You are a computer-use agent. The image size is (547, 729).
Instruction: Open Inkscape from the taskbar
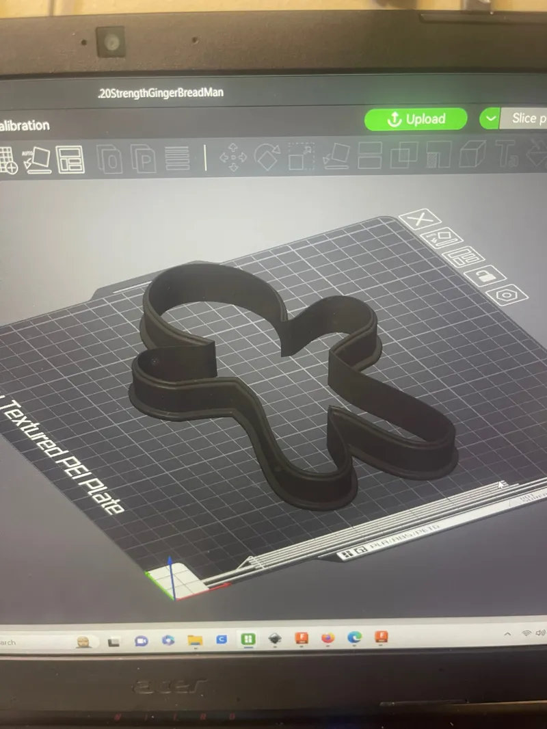[x=275, y=638]
